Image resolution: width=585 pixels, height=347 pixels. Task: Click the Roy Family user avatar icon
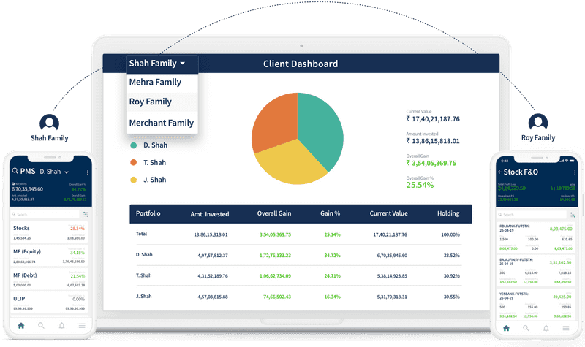(x=537, y=123)
